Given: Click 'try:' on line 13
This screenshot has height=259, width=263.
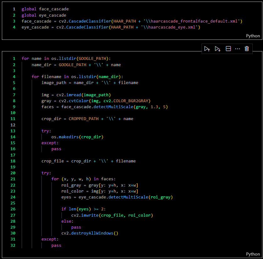Looking at the screenshot, I should (x=46, y=131).
